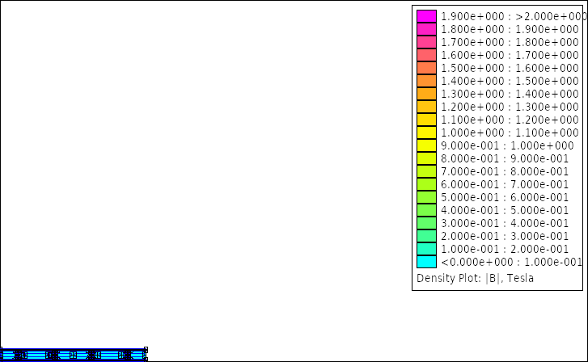The height and width of the screenshot is (362, 588).
Task: Click the swatch beside 5.000e-001 : 6.000e-001
Action: tap(426, 197)
